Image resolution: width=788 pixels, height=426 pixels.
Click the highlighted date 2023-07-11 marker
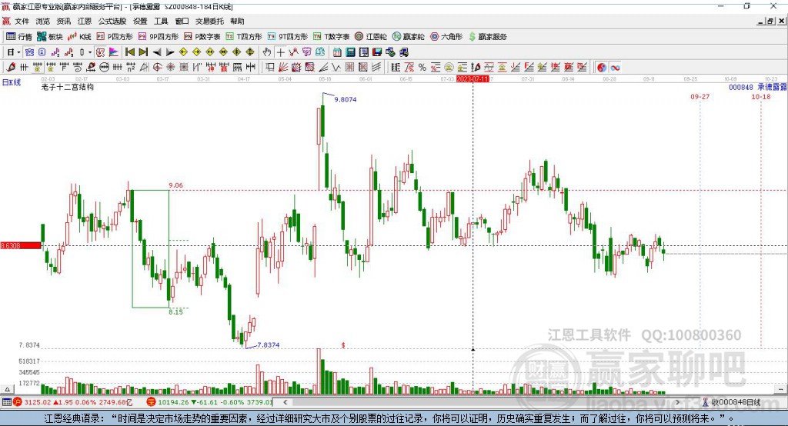click(472, 79)
